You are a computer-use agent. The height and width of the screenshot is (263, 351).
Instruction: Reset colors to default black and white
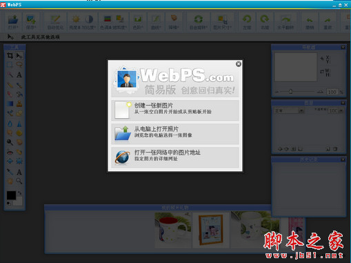tap(8, 204)
